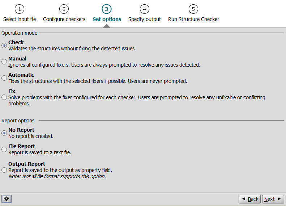The width and height of the screenshot is (286, 206).
Task: Choose Automatic operation mode
Action: tap(4, 78)
